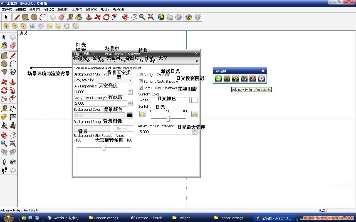Viewport: 356px width, 222px height.
Task: Select the Zoom Extents tool in top toolbar
Action: pyautogui.click(x=151, y=17)
